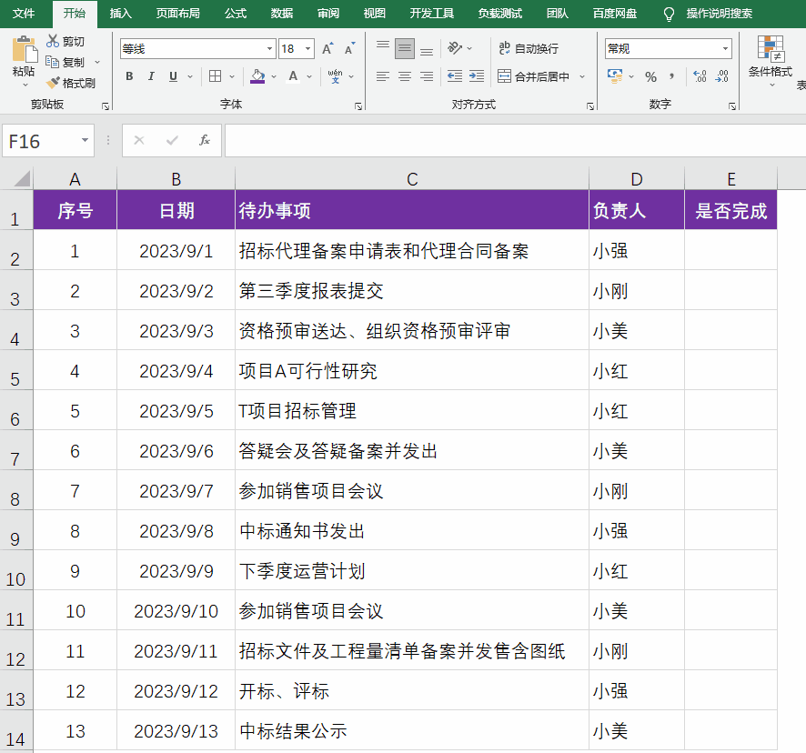
Task: Click Merge and Center (合并后居中)
Action: tap(534, 76)
